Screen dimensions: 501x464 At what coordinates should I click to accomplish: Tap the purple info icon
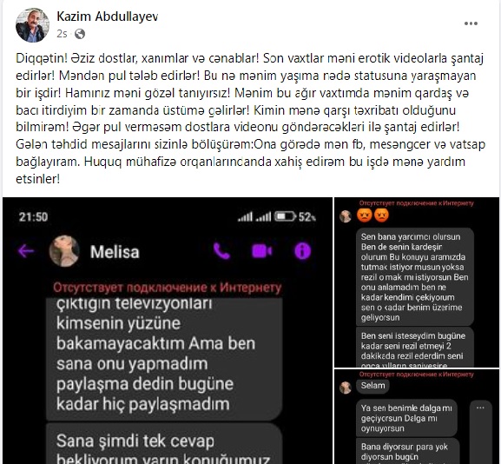(x=302, y=251)
